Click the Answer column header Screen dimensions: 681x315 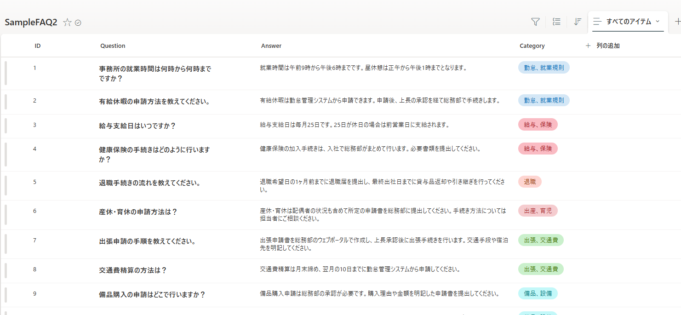point(271,46)
